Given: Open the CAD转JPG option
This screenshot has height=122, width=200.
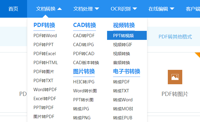Looking at the screenshot, I should [83, 45].
